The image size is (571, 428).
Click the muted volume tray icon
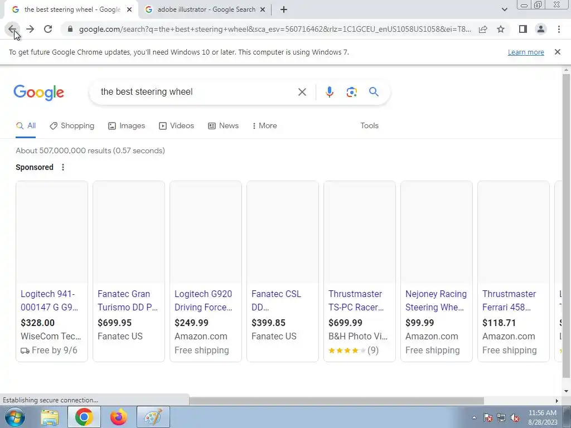point(515,418)
